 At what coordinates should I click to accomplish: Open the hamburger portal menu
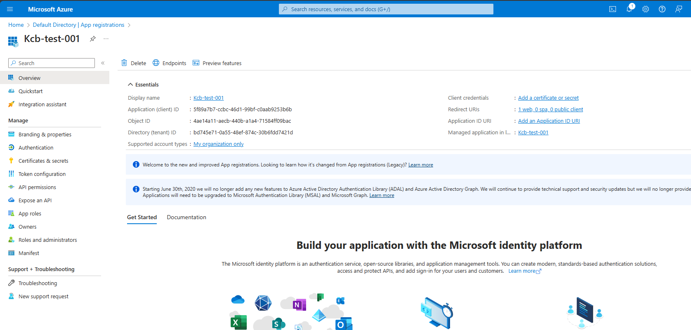[10, 9]
